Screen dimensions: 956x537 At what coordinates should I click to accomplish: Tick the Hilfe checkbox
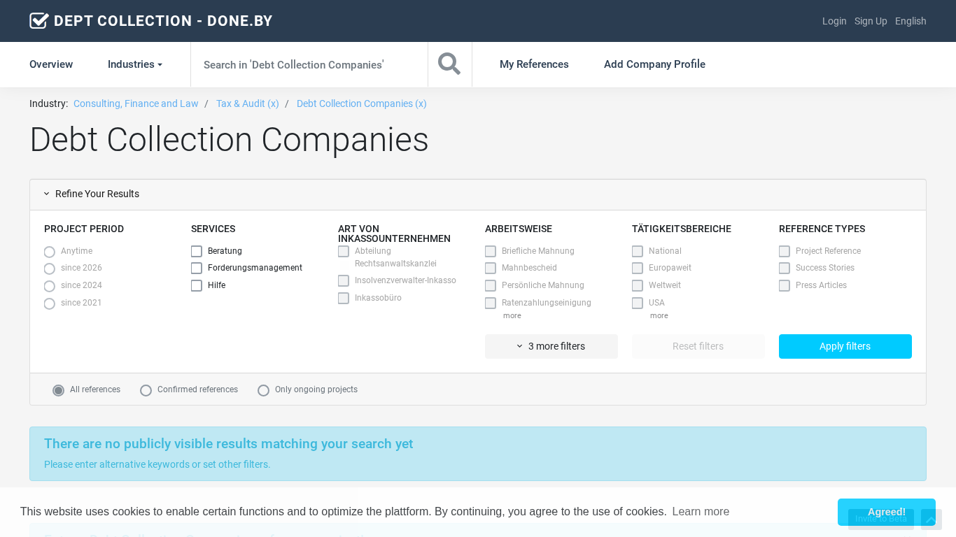(197, 286)
